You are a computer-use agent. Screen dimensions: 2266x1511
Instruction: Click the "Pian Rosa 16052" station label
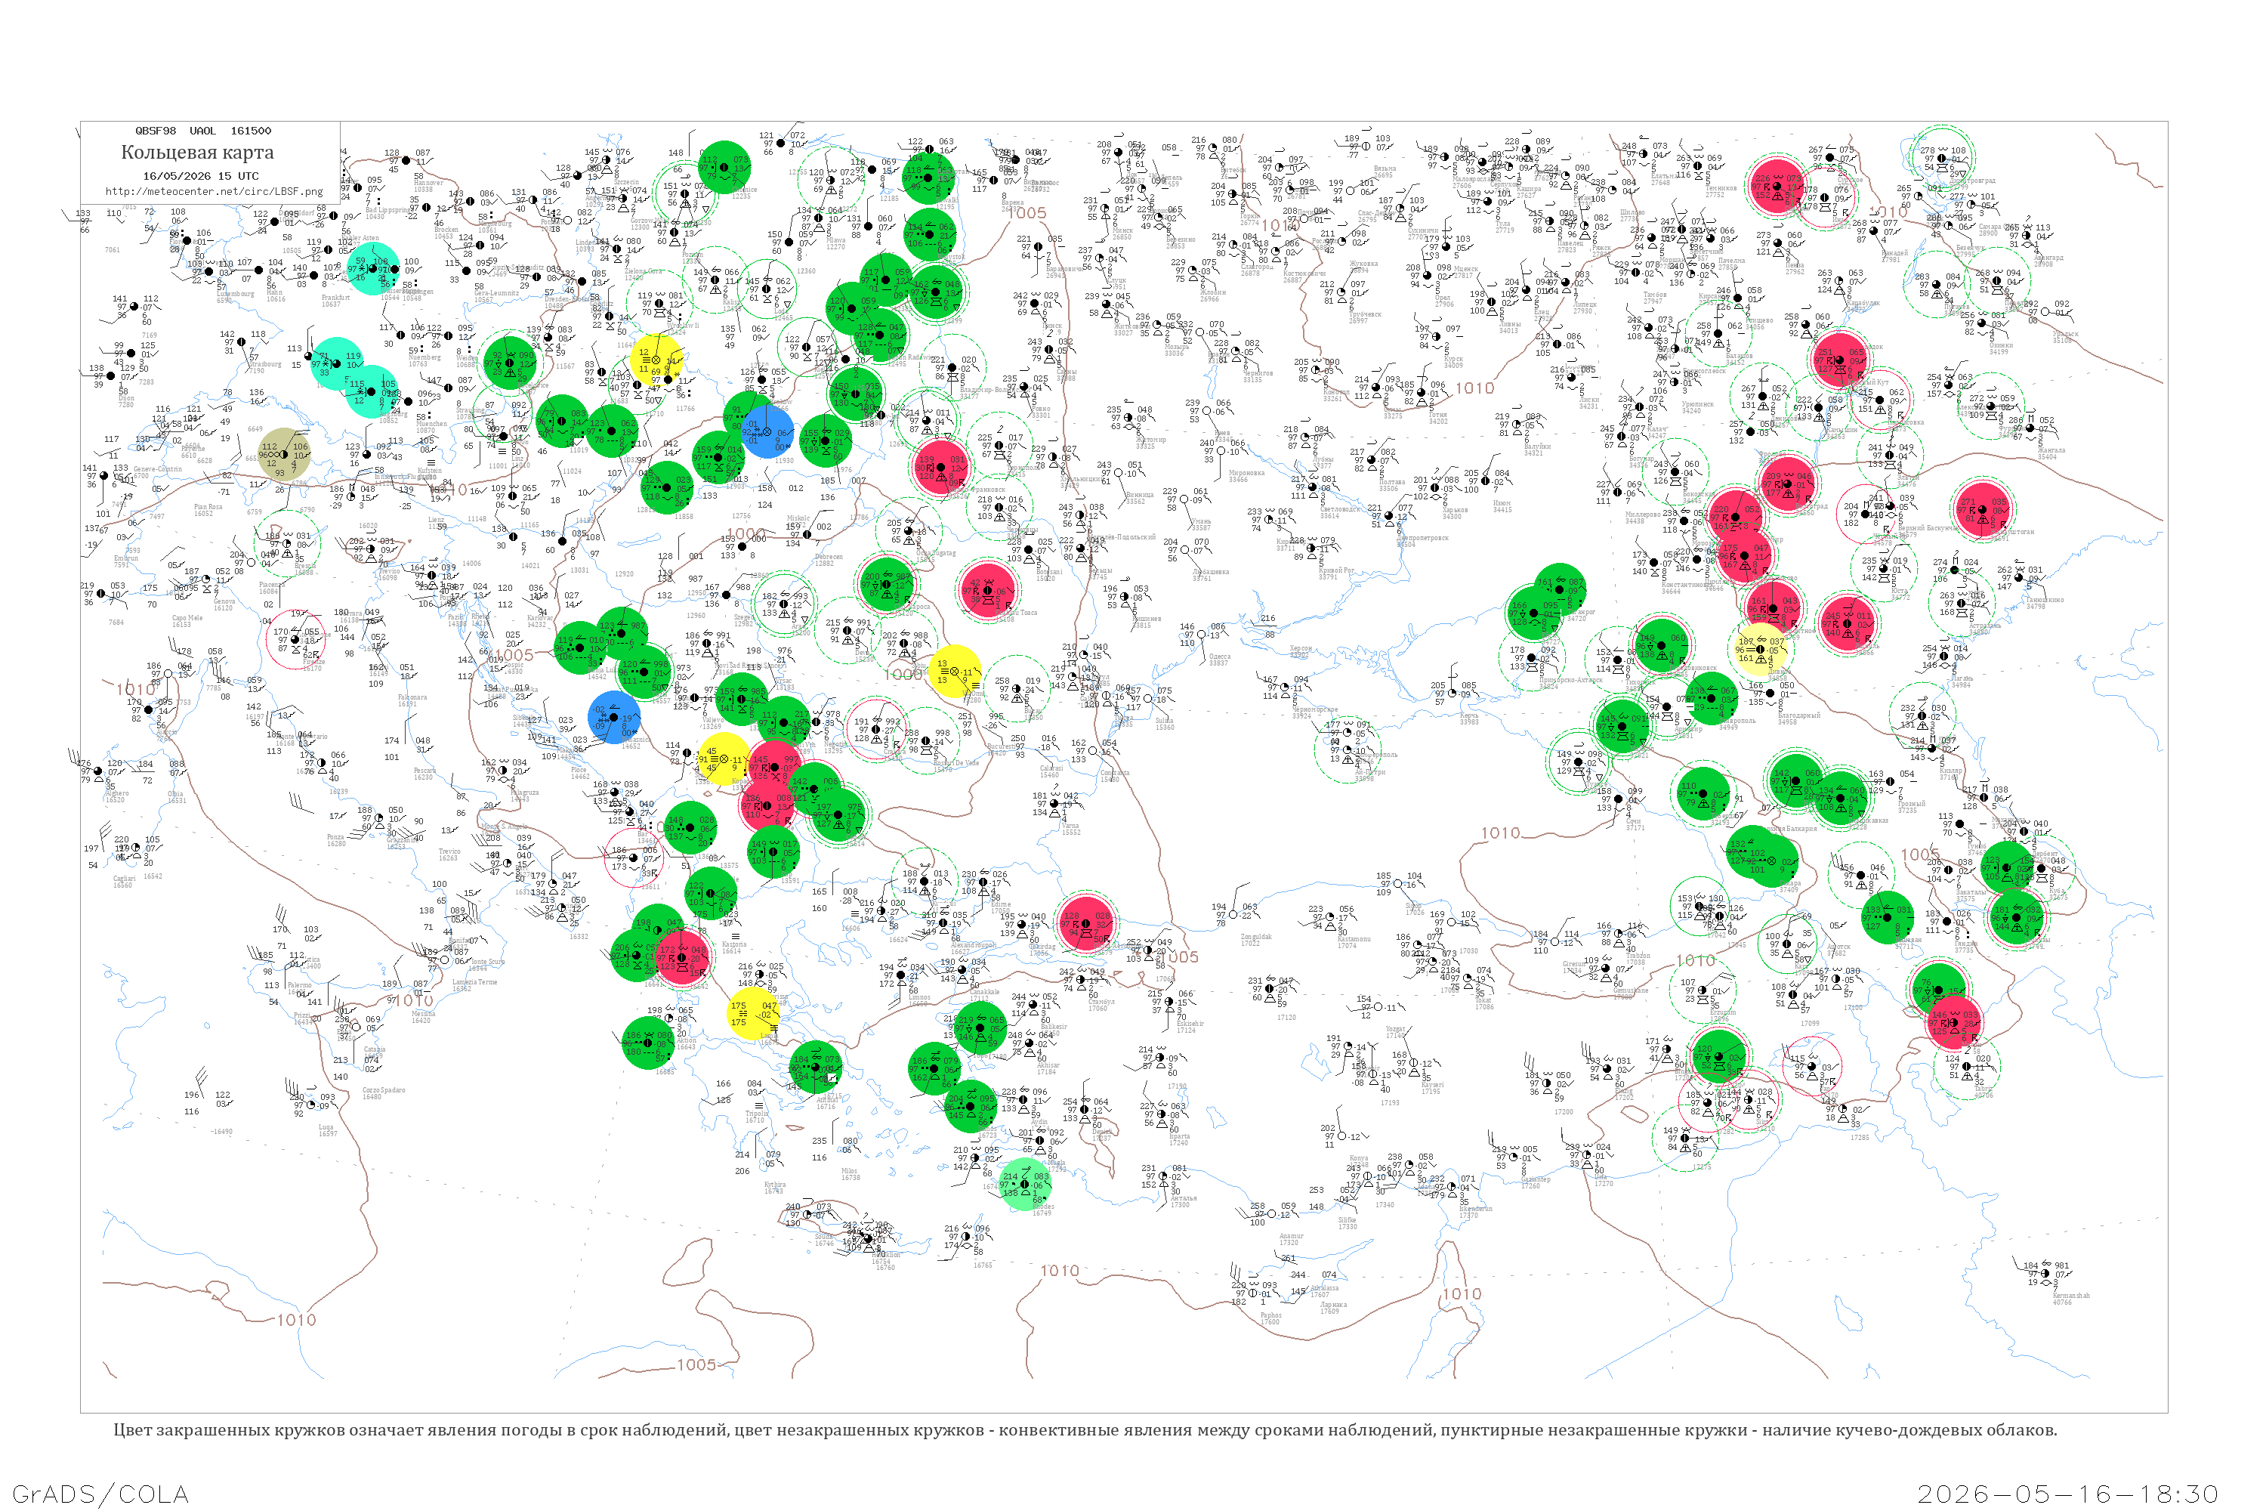pos(207,510)
